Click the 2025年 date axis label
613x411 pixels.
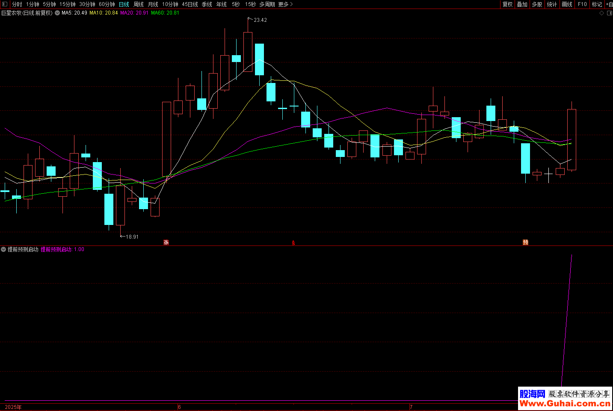coord(13,407)
